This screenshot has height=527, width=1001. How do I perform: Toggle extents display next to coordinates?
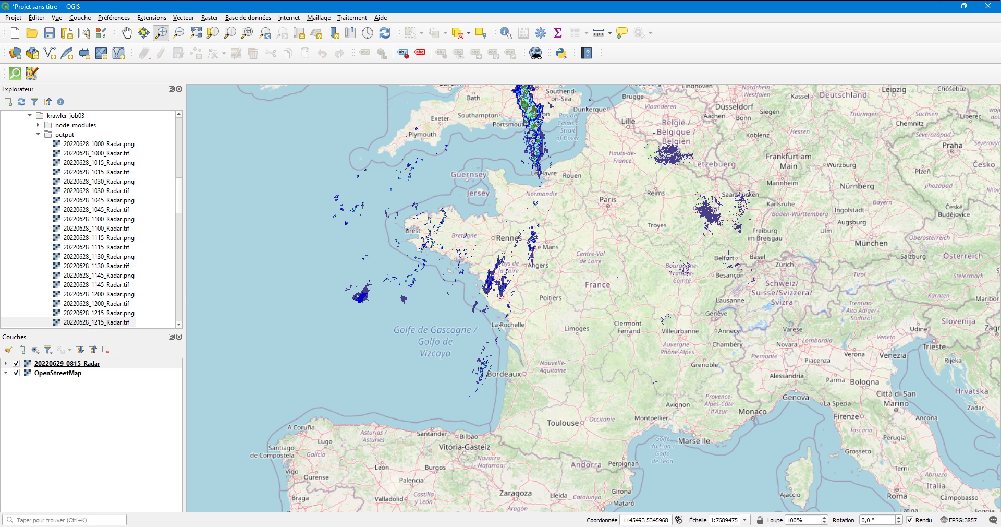(679, 520)
